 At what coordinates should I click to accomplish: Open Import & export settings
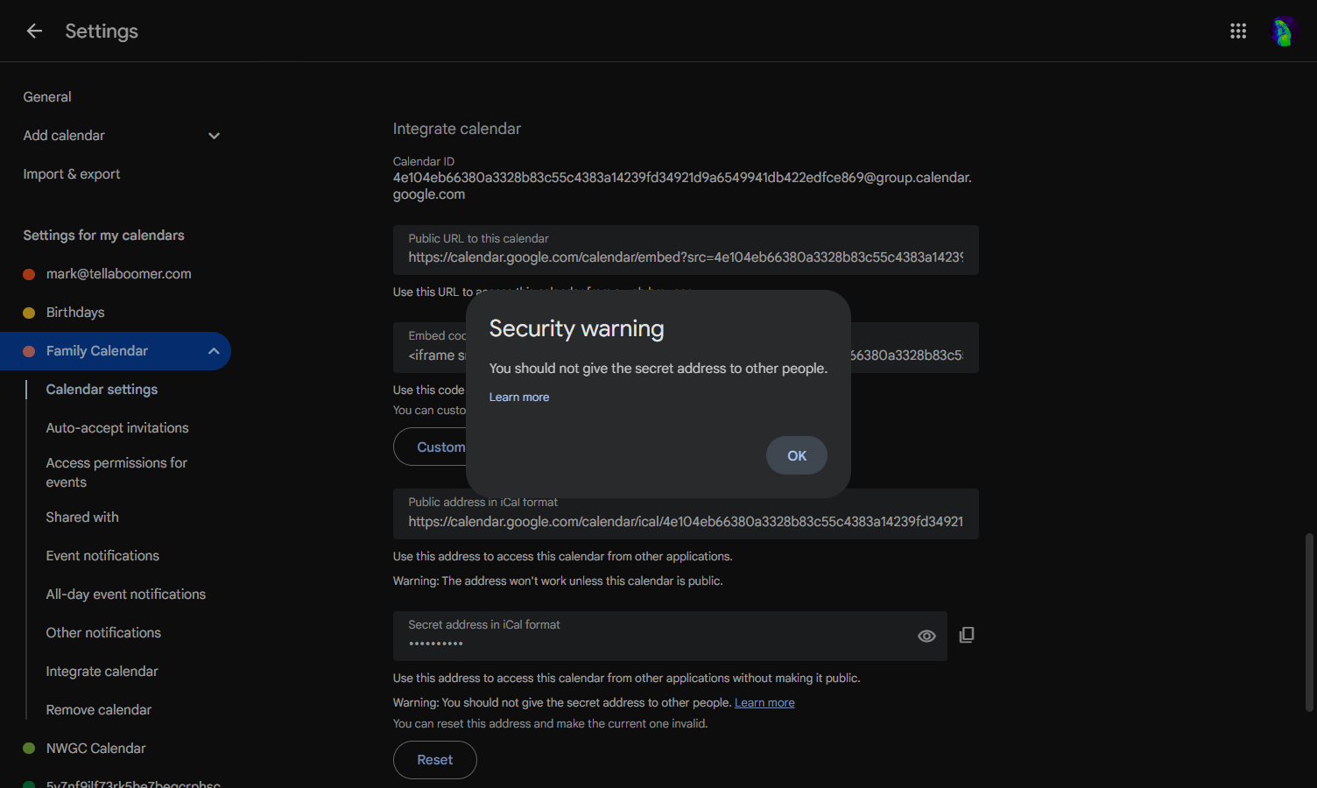tap(72, 174)
